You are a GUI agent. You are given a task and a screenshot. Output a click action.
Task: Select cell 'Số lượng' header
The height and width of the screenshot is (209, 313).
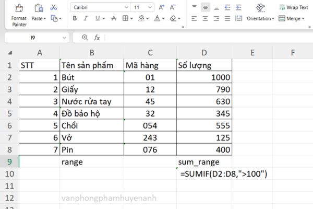[204, 65]
